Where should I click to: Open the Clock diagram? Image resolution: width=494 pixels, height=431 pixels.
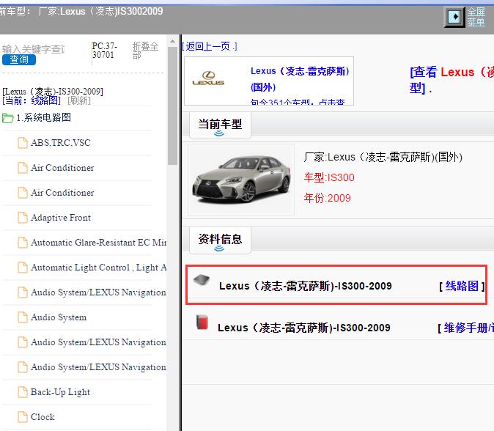(x=43, y=417)
